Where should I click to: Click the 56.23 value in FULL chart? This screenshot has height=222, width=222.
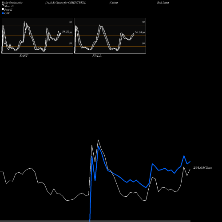coord(139,32)
